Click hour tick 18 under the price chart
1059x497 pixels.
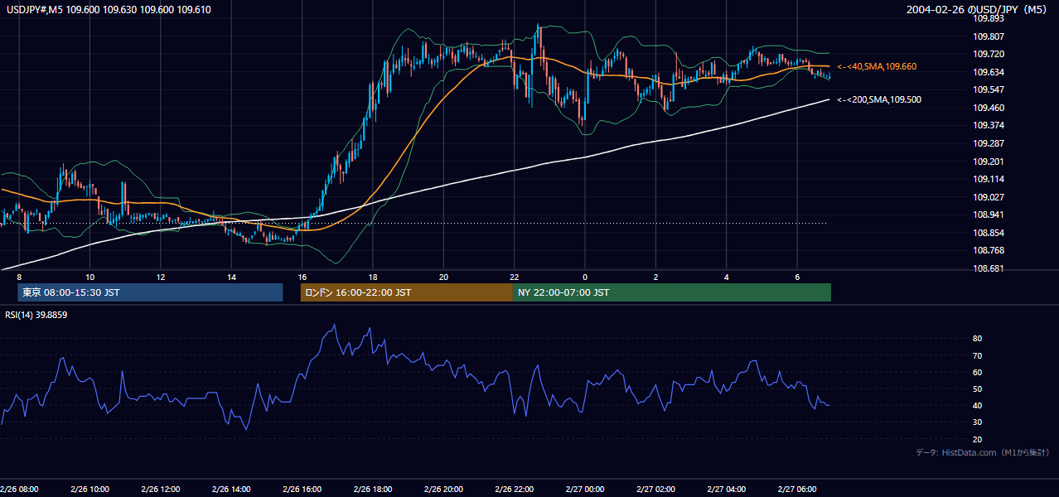click(373, 277)
